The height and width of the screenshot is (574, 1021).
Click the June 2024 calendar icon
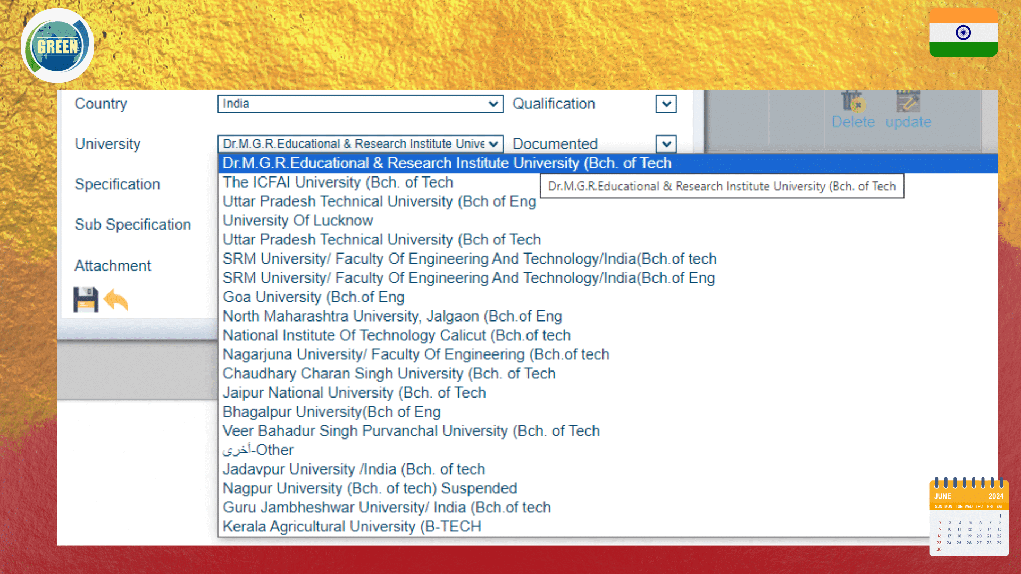pyautogui.click(x=968, y=517)
